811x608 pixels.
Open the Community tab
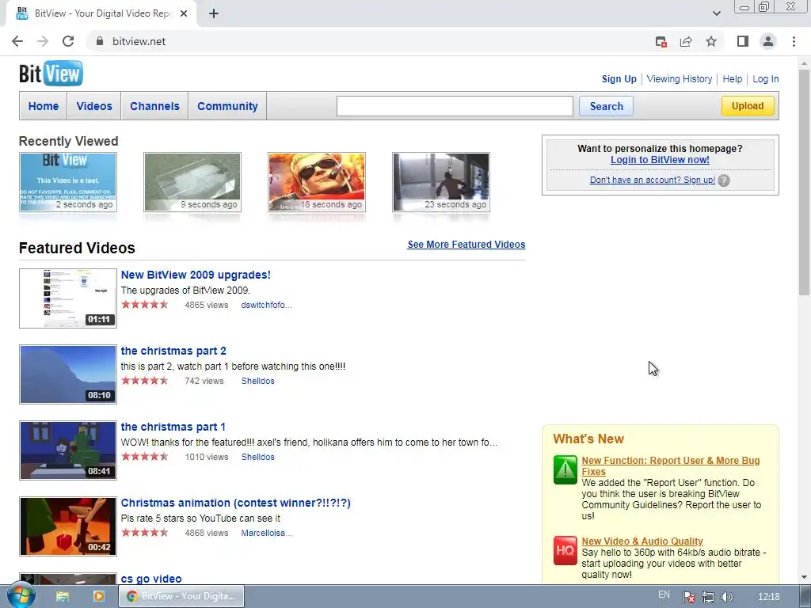tap(227, 106)
